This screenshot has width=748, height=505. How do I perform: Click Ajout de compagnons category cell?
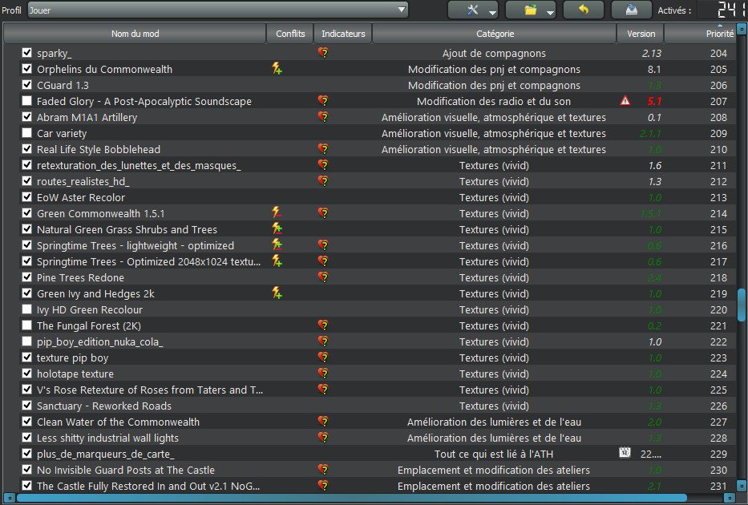click(494, 53)
